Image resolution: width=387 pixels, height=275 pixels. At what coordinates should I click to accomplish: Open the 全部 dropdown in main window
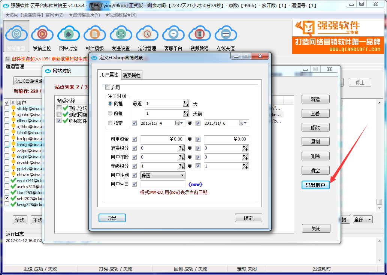pos(363,220)
